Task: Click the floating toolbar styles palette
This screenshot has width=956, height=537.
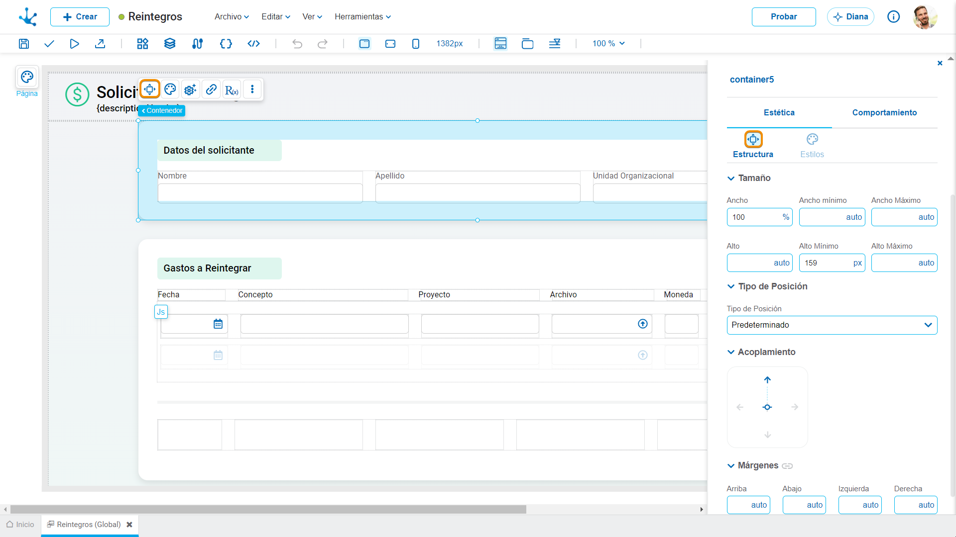Action: click(x=170, y=89)
